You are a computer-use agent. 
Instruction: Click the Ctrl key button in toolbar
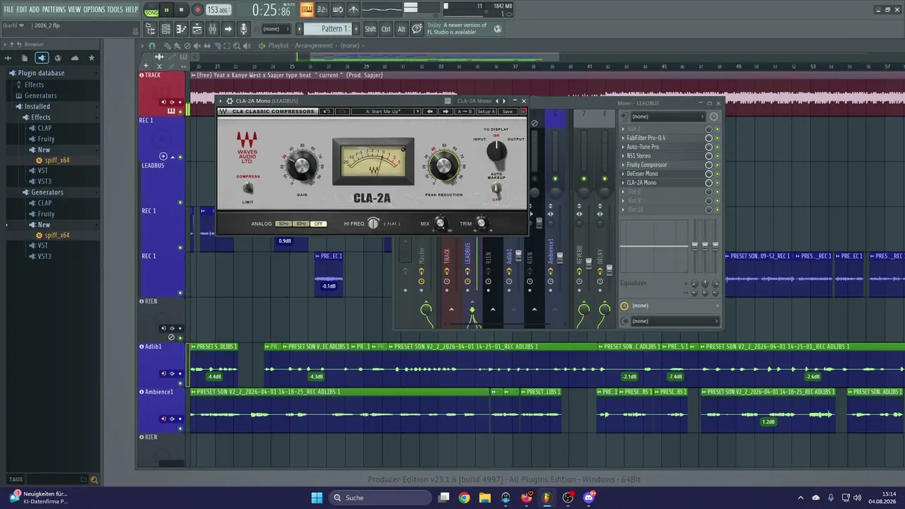click(x=386, y=29)
